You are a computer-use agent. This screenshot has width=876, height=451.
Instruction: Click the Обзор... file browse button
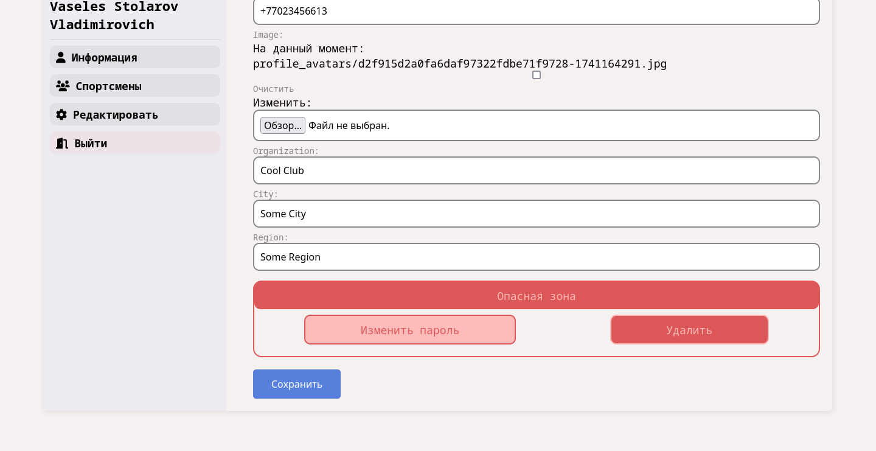click(x=283, y=125)
